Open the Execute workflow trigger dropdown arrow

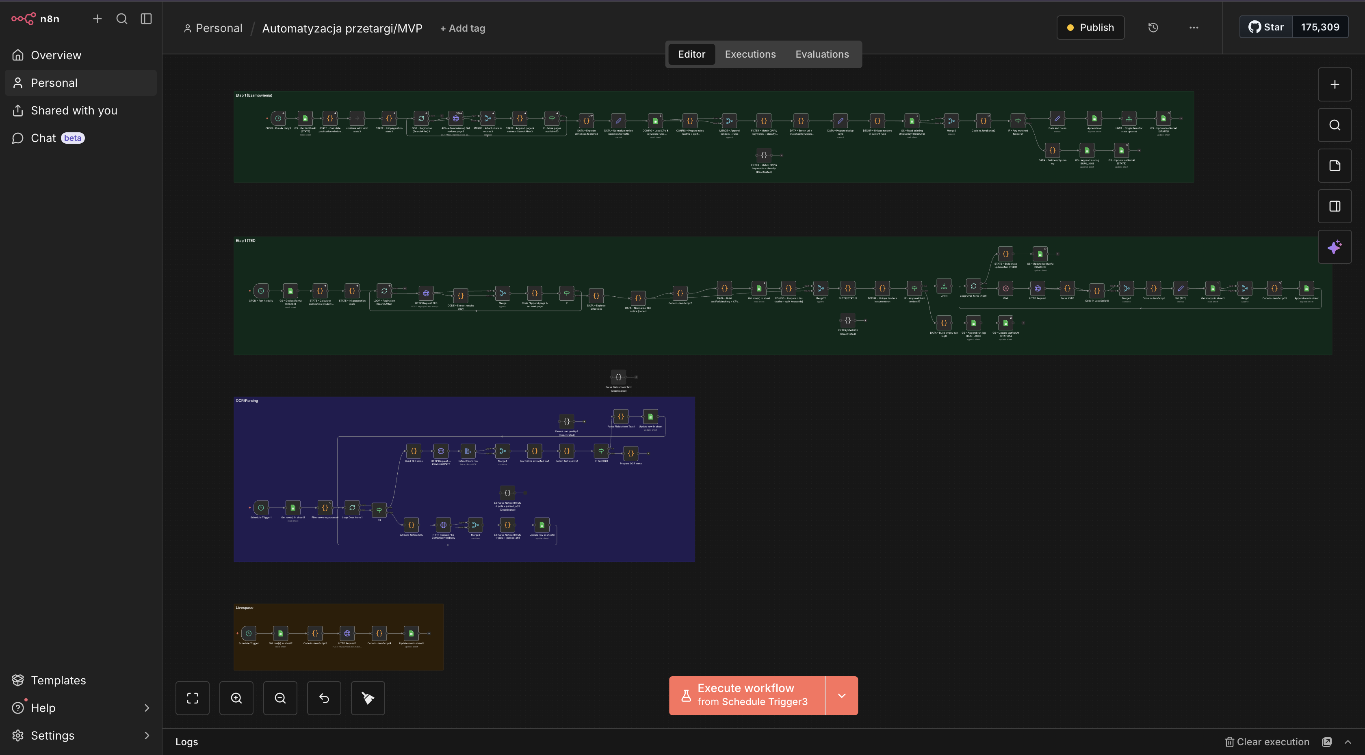point(841,696)
